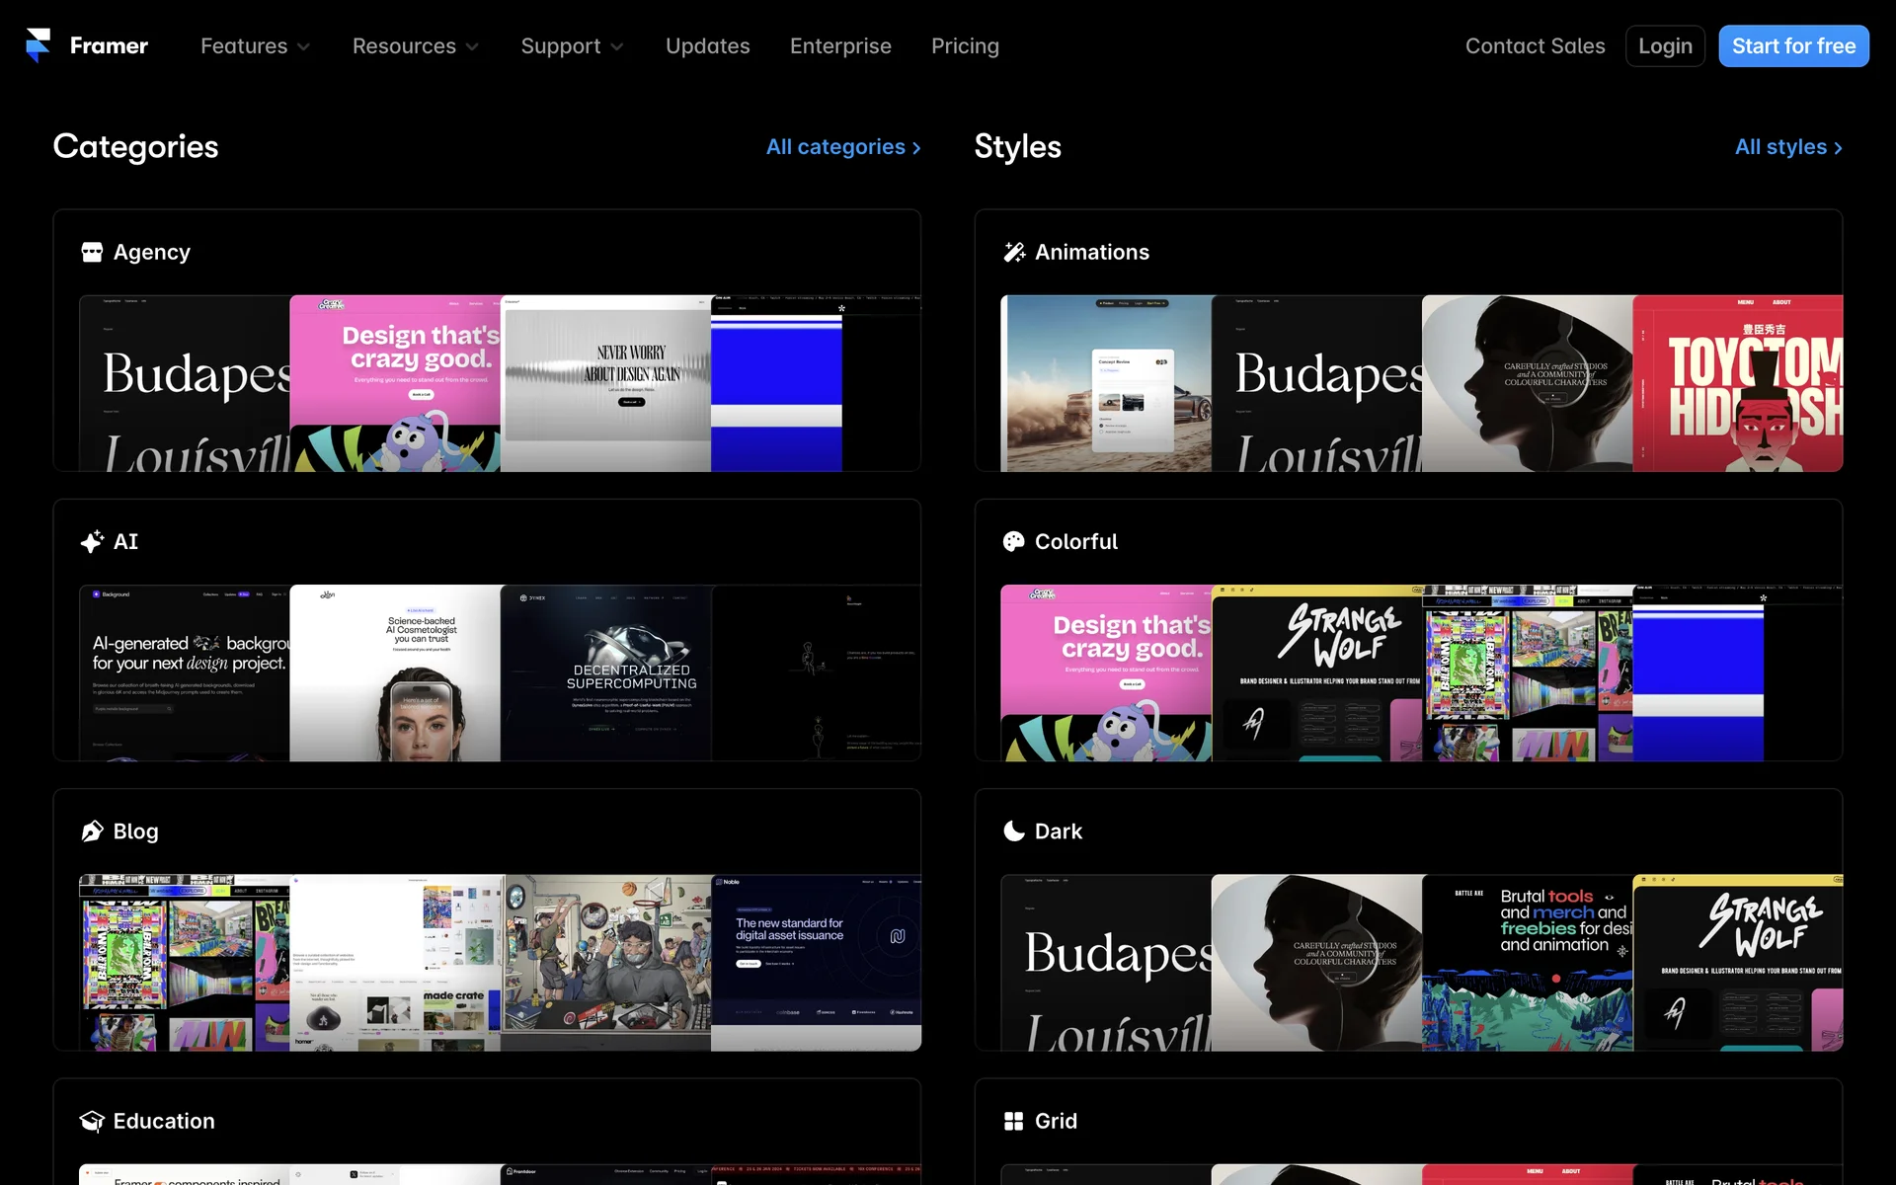Click the Framer logo icon
The image size is (1896, 1185).
coord(39,45)
